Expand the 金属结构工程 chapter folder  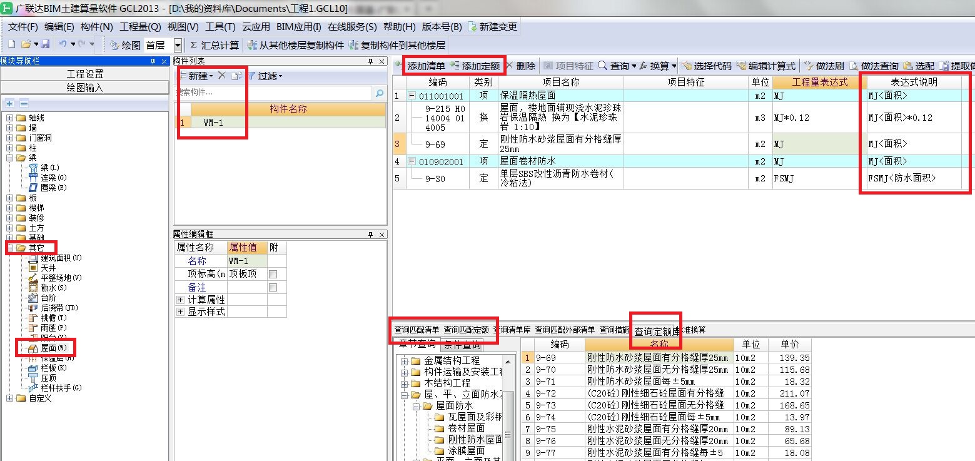click(405, 360)
